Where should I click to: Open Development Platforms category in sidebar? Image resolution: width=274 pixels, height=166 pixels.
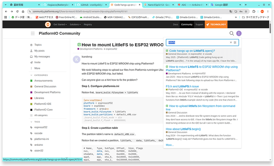point(47,92)
